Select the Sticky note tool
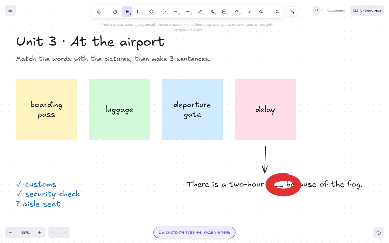This screenshot has width=389, height=243. click(x=249, y=12)
